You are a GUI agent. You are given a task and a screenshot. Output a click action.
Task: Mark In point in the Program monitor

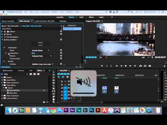(x=107, y=66)
